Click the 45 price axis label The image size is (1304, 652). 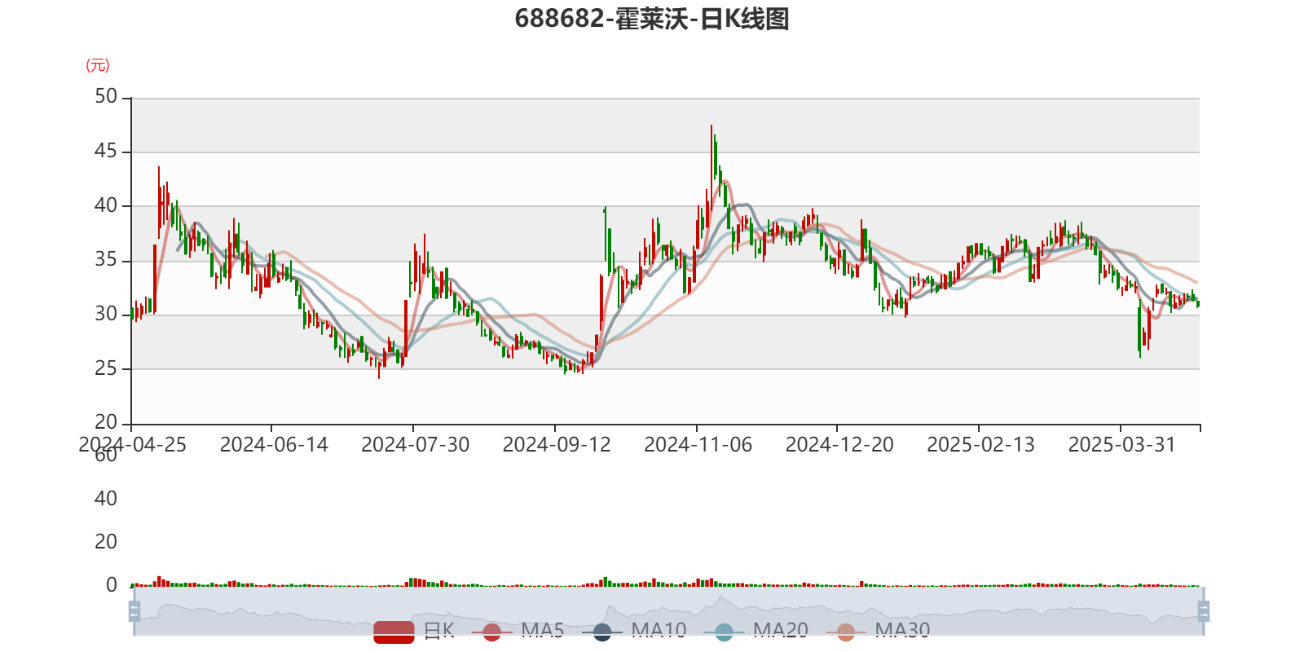pyautogui.click(x=106, y=152)
